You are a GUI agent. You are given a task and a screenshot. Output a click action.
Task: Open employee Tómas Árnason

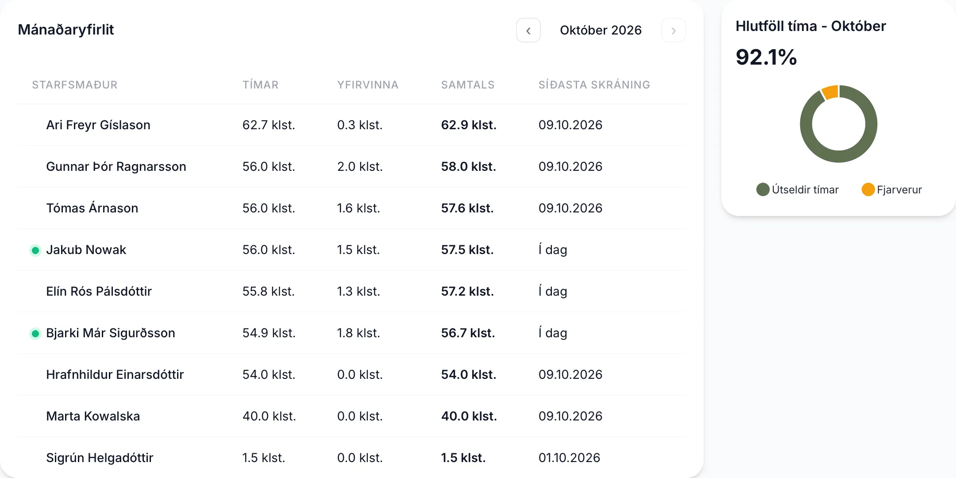pos(92,208)
